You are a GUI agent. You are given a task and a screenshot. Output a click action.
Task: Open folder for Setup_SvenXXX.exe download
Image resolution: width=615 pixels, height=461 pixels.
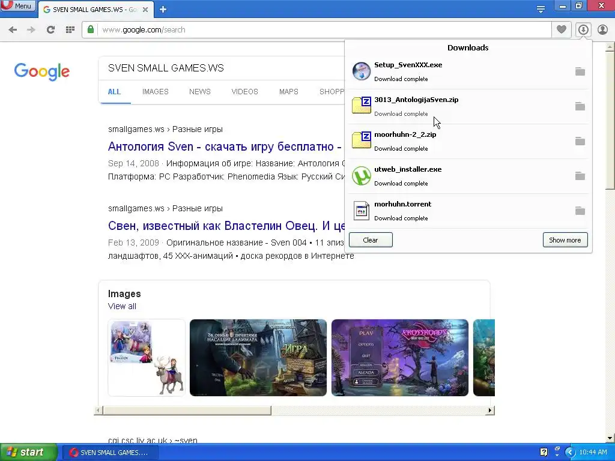(580, 71)
